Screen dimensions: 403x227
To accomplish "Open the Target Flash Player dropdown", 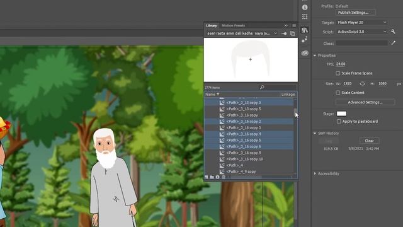I will pos(361,23).
